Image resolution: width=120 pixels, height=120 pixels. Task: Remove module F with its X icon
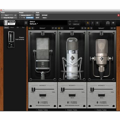56,28
